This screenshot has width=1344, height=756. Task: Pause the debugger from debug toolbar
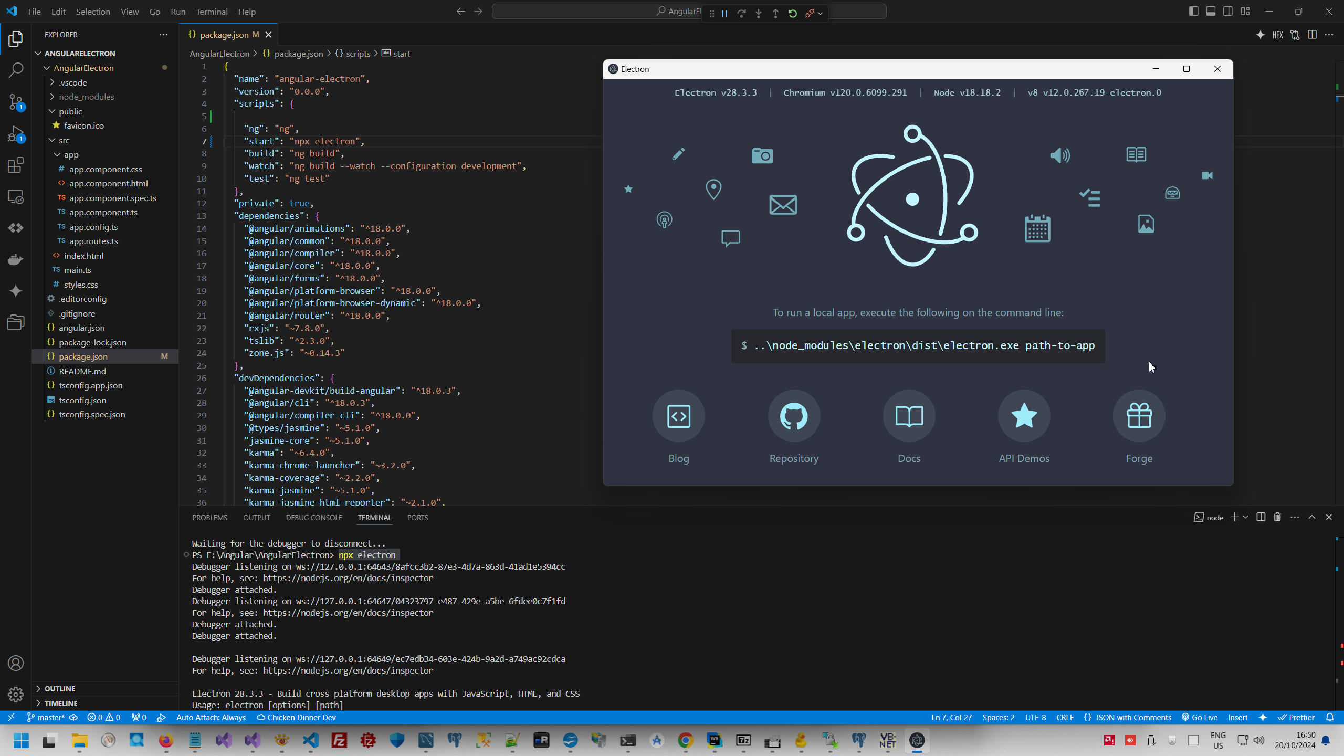(724, 14)
